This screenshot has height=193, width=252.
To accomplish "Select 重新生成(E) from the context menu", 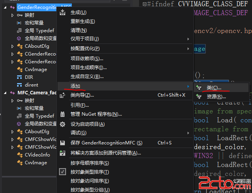I will click(x=125, y=21).
